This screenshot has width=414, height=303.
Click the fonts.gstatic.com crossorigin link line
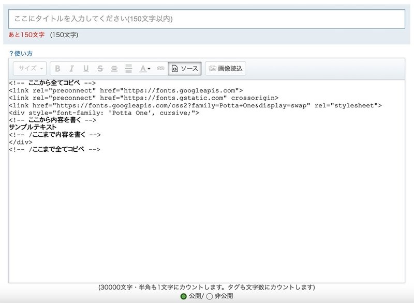(x=144, y=98)
